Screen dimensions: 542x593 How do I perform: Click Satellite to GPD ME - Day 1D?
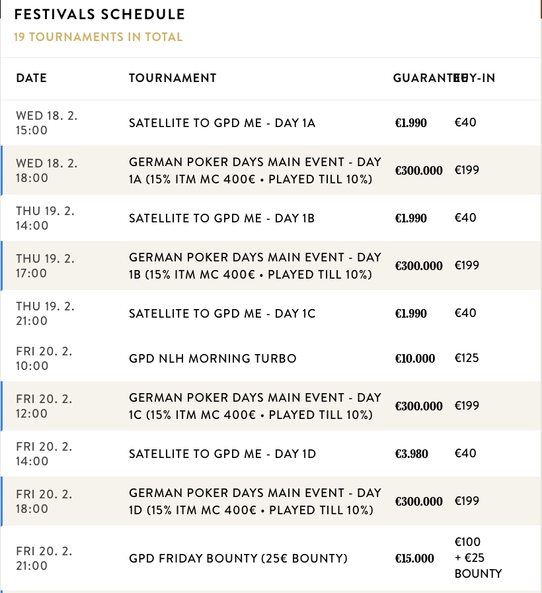pos(223,453)
